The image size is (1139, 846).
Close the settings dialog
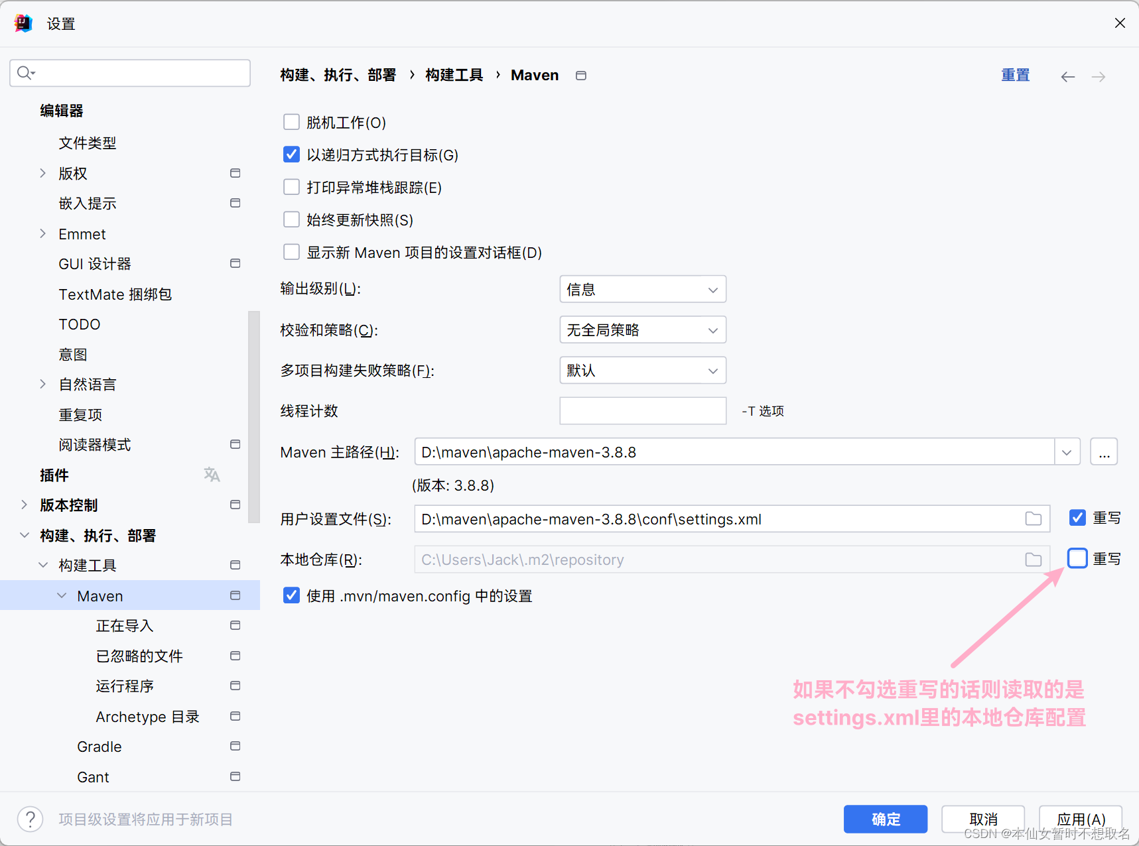coord(1120,23)
